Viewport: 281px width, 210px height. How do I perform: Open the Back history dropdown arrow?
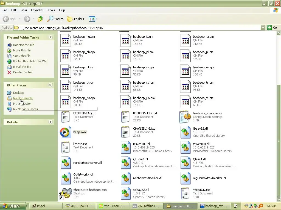(x=19, y=19)
